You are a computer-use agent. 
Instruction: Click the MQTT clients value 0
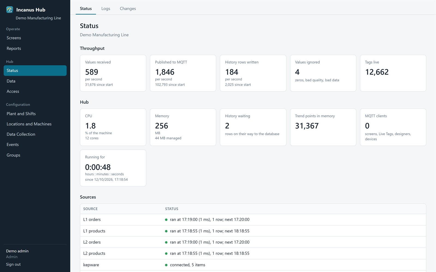coord(367,126)
